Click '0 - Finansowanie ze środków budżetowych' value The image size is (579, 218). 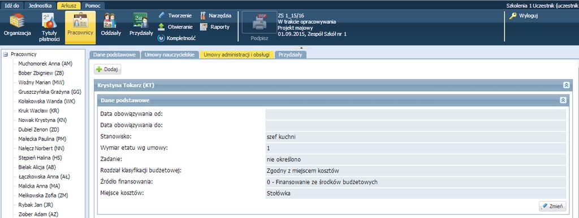click(x=322, y=182)
